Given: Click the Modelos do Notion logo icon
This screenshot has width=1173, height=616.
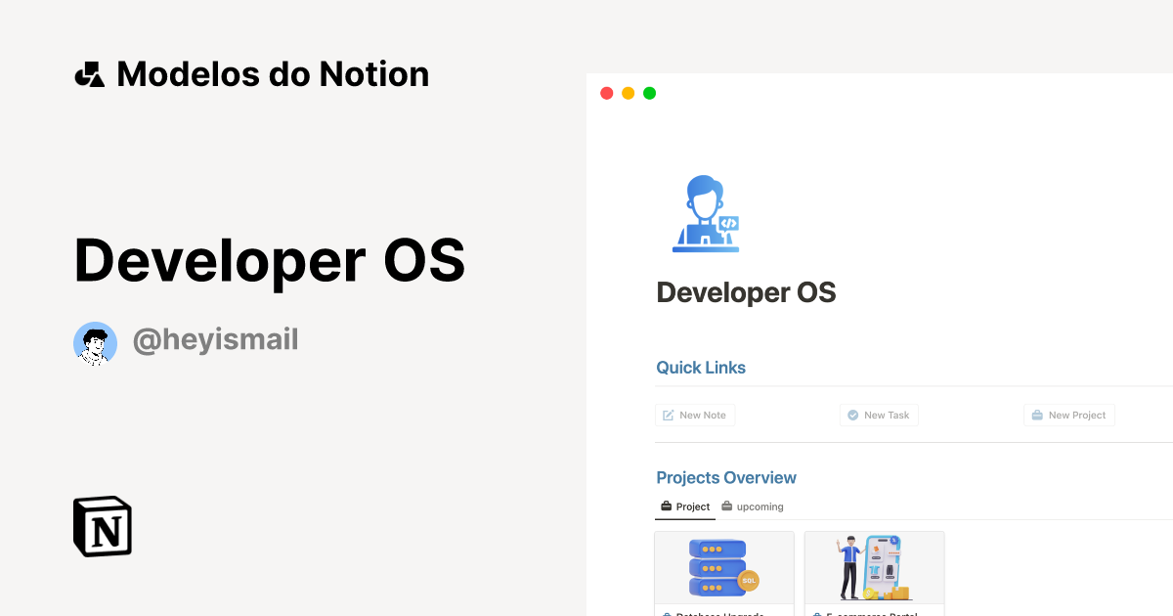Looking at the screenshot, I should tap(89, 73).
